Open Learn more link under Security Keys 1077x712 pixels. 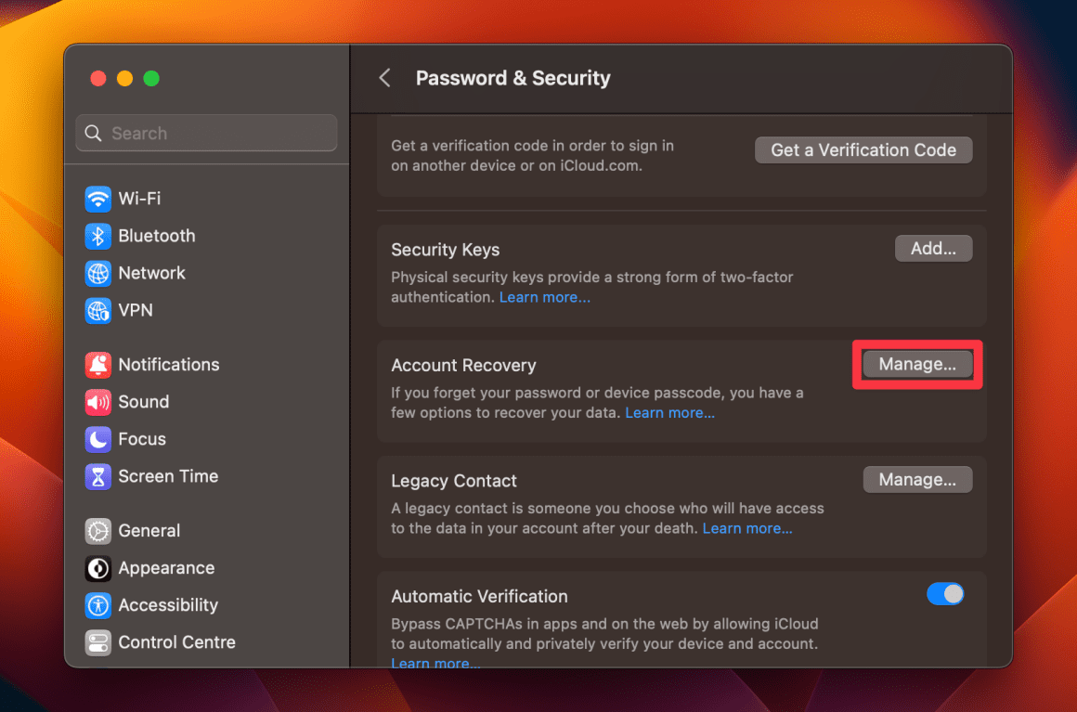545,296
